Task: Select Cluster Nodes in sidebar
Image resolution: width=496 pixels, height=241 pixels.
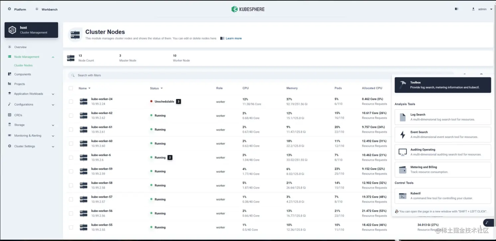Action: [23, 65]
